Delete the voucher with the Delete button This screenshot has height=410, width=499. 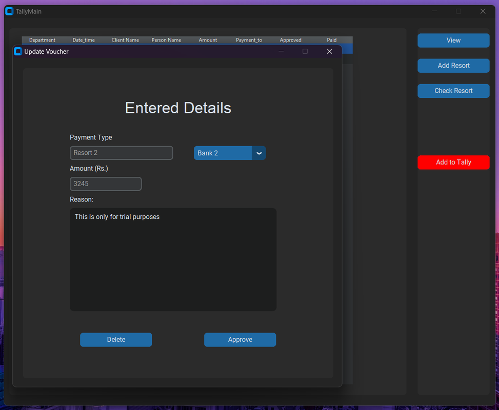[116, 339]
